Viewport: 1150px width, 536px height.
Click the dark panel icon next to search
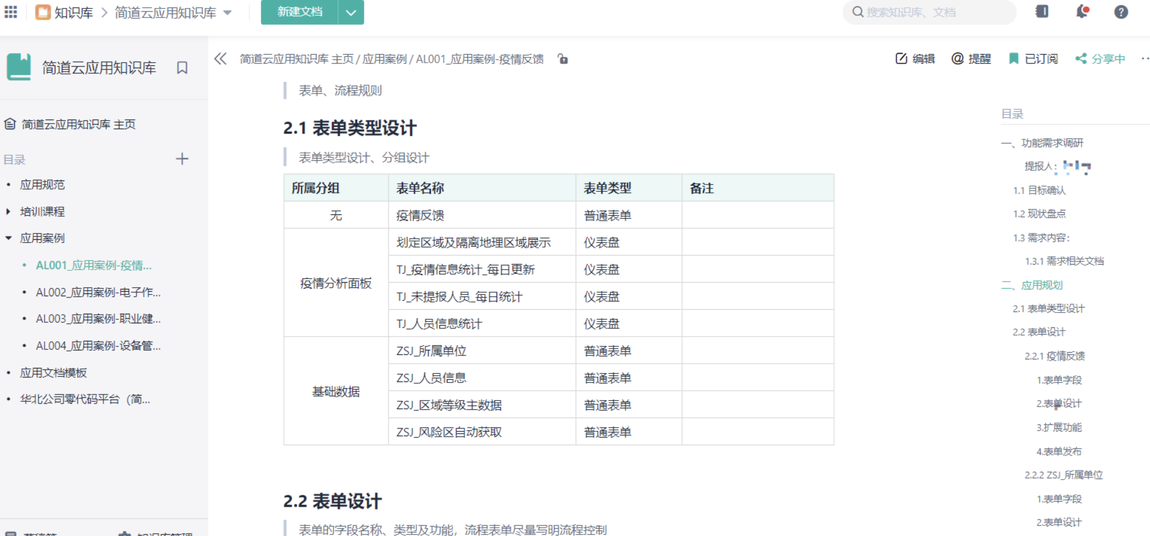click(x=1042, y=12)
